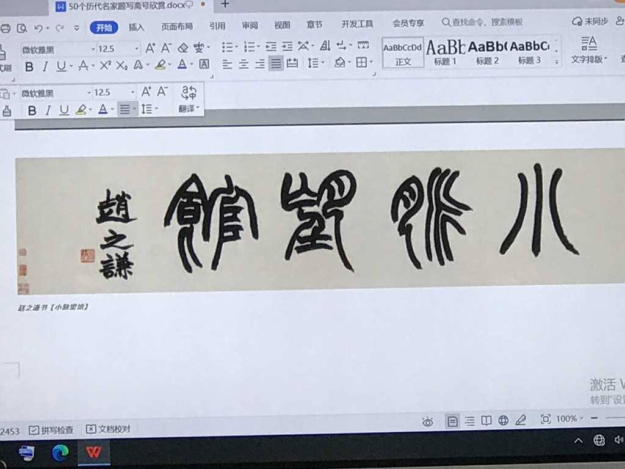Open the 插入 Insert ribbon tab
The image size is (625, 469).
click(136, 27)
